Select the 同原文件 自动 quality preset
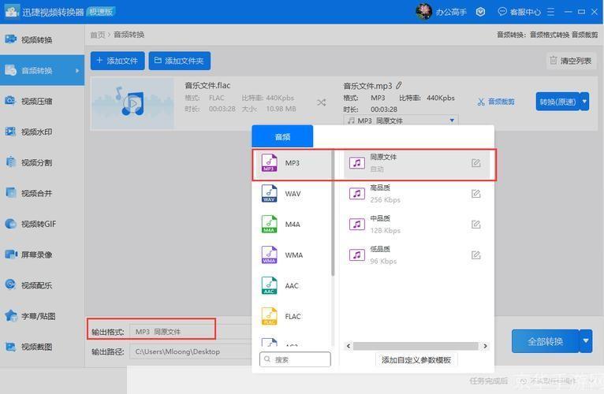604x394 pixels. (416, 163)
